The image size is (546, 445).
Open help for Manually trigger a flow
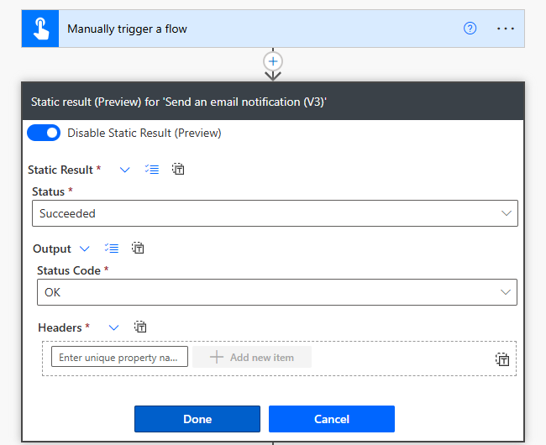pos(470,29)
